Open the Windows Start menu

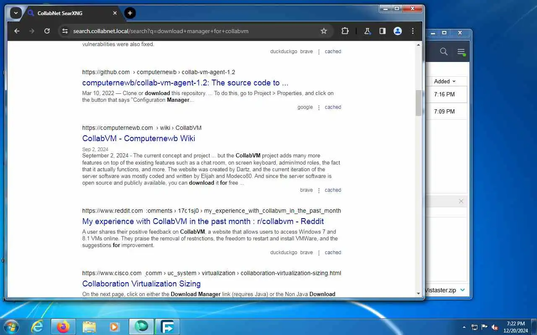(x=11, y=327)
